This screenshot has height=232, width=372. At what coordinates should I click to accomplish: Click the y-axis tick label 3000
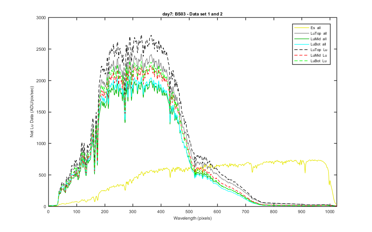click(41, 18)
